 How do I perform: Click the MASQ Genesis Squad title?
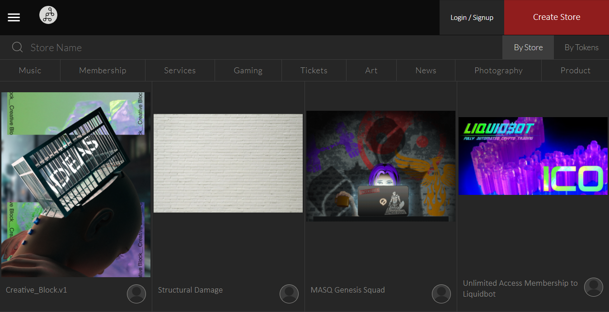[x=348, y=290]
